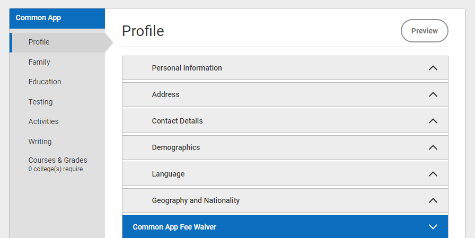Expand the Demographics section header
This screenshot has height=238, width=475.
pos(285,147)
